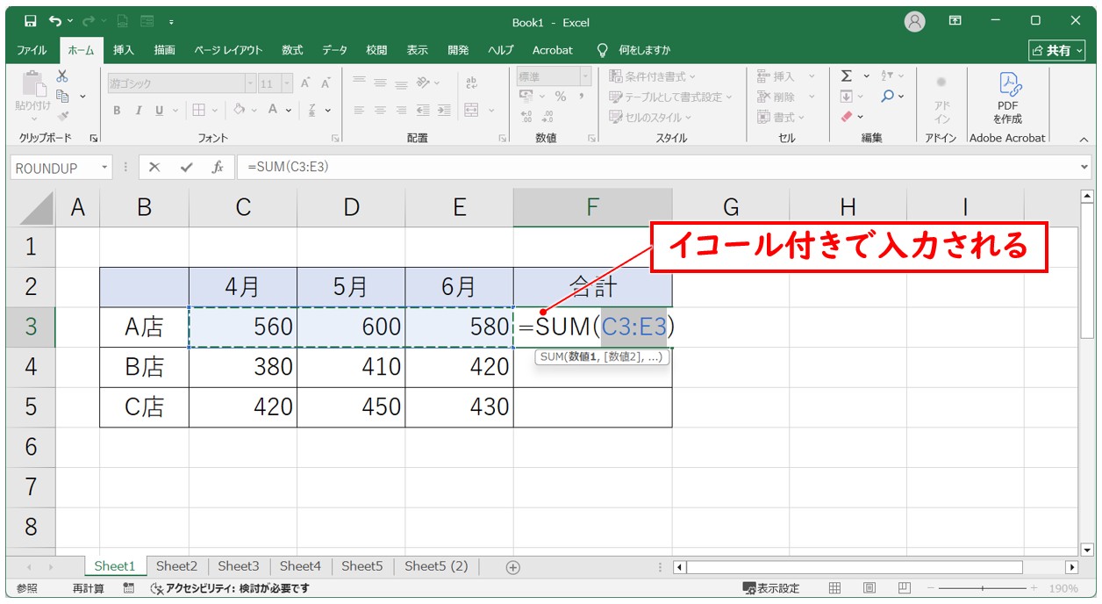1102x604 pixels.
Task: Add a new sheet with plus icon
Action: coord(513,567)
